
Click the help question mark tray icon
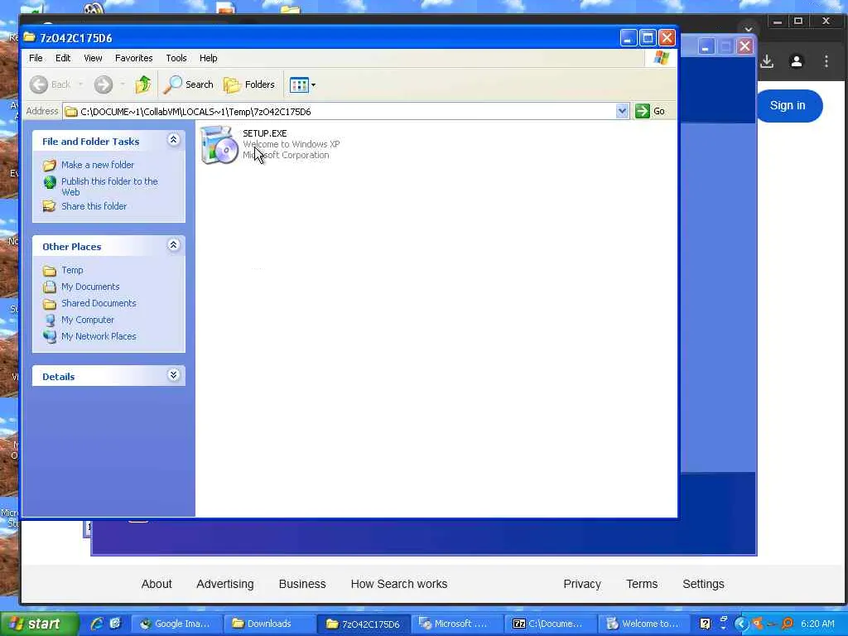click(x=705, y=624)
